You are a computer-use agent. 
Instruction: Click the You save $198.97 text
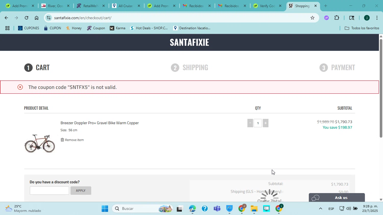(337, 128)
